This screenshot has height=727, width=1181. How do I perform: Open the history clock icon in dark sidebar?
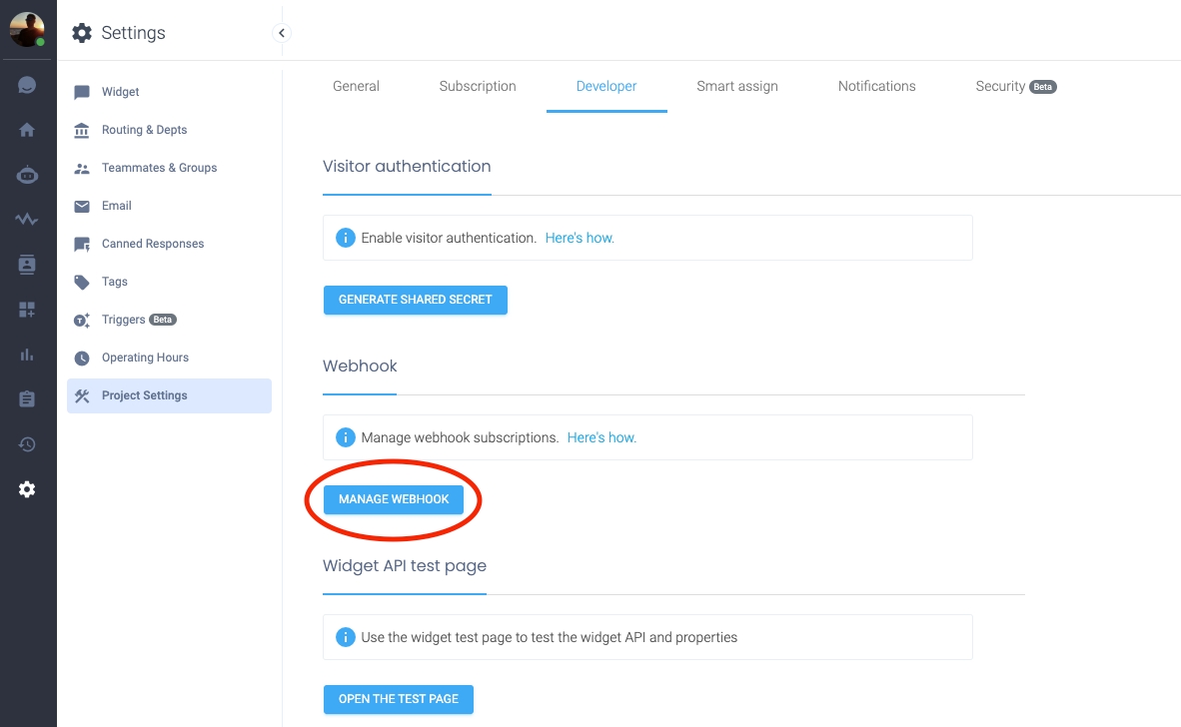pos(27,444)
